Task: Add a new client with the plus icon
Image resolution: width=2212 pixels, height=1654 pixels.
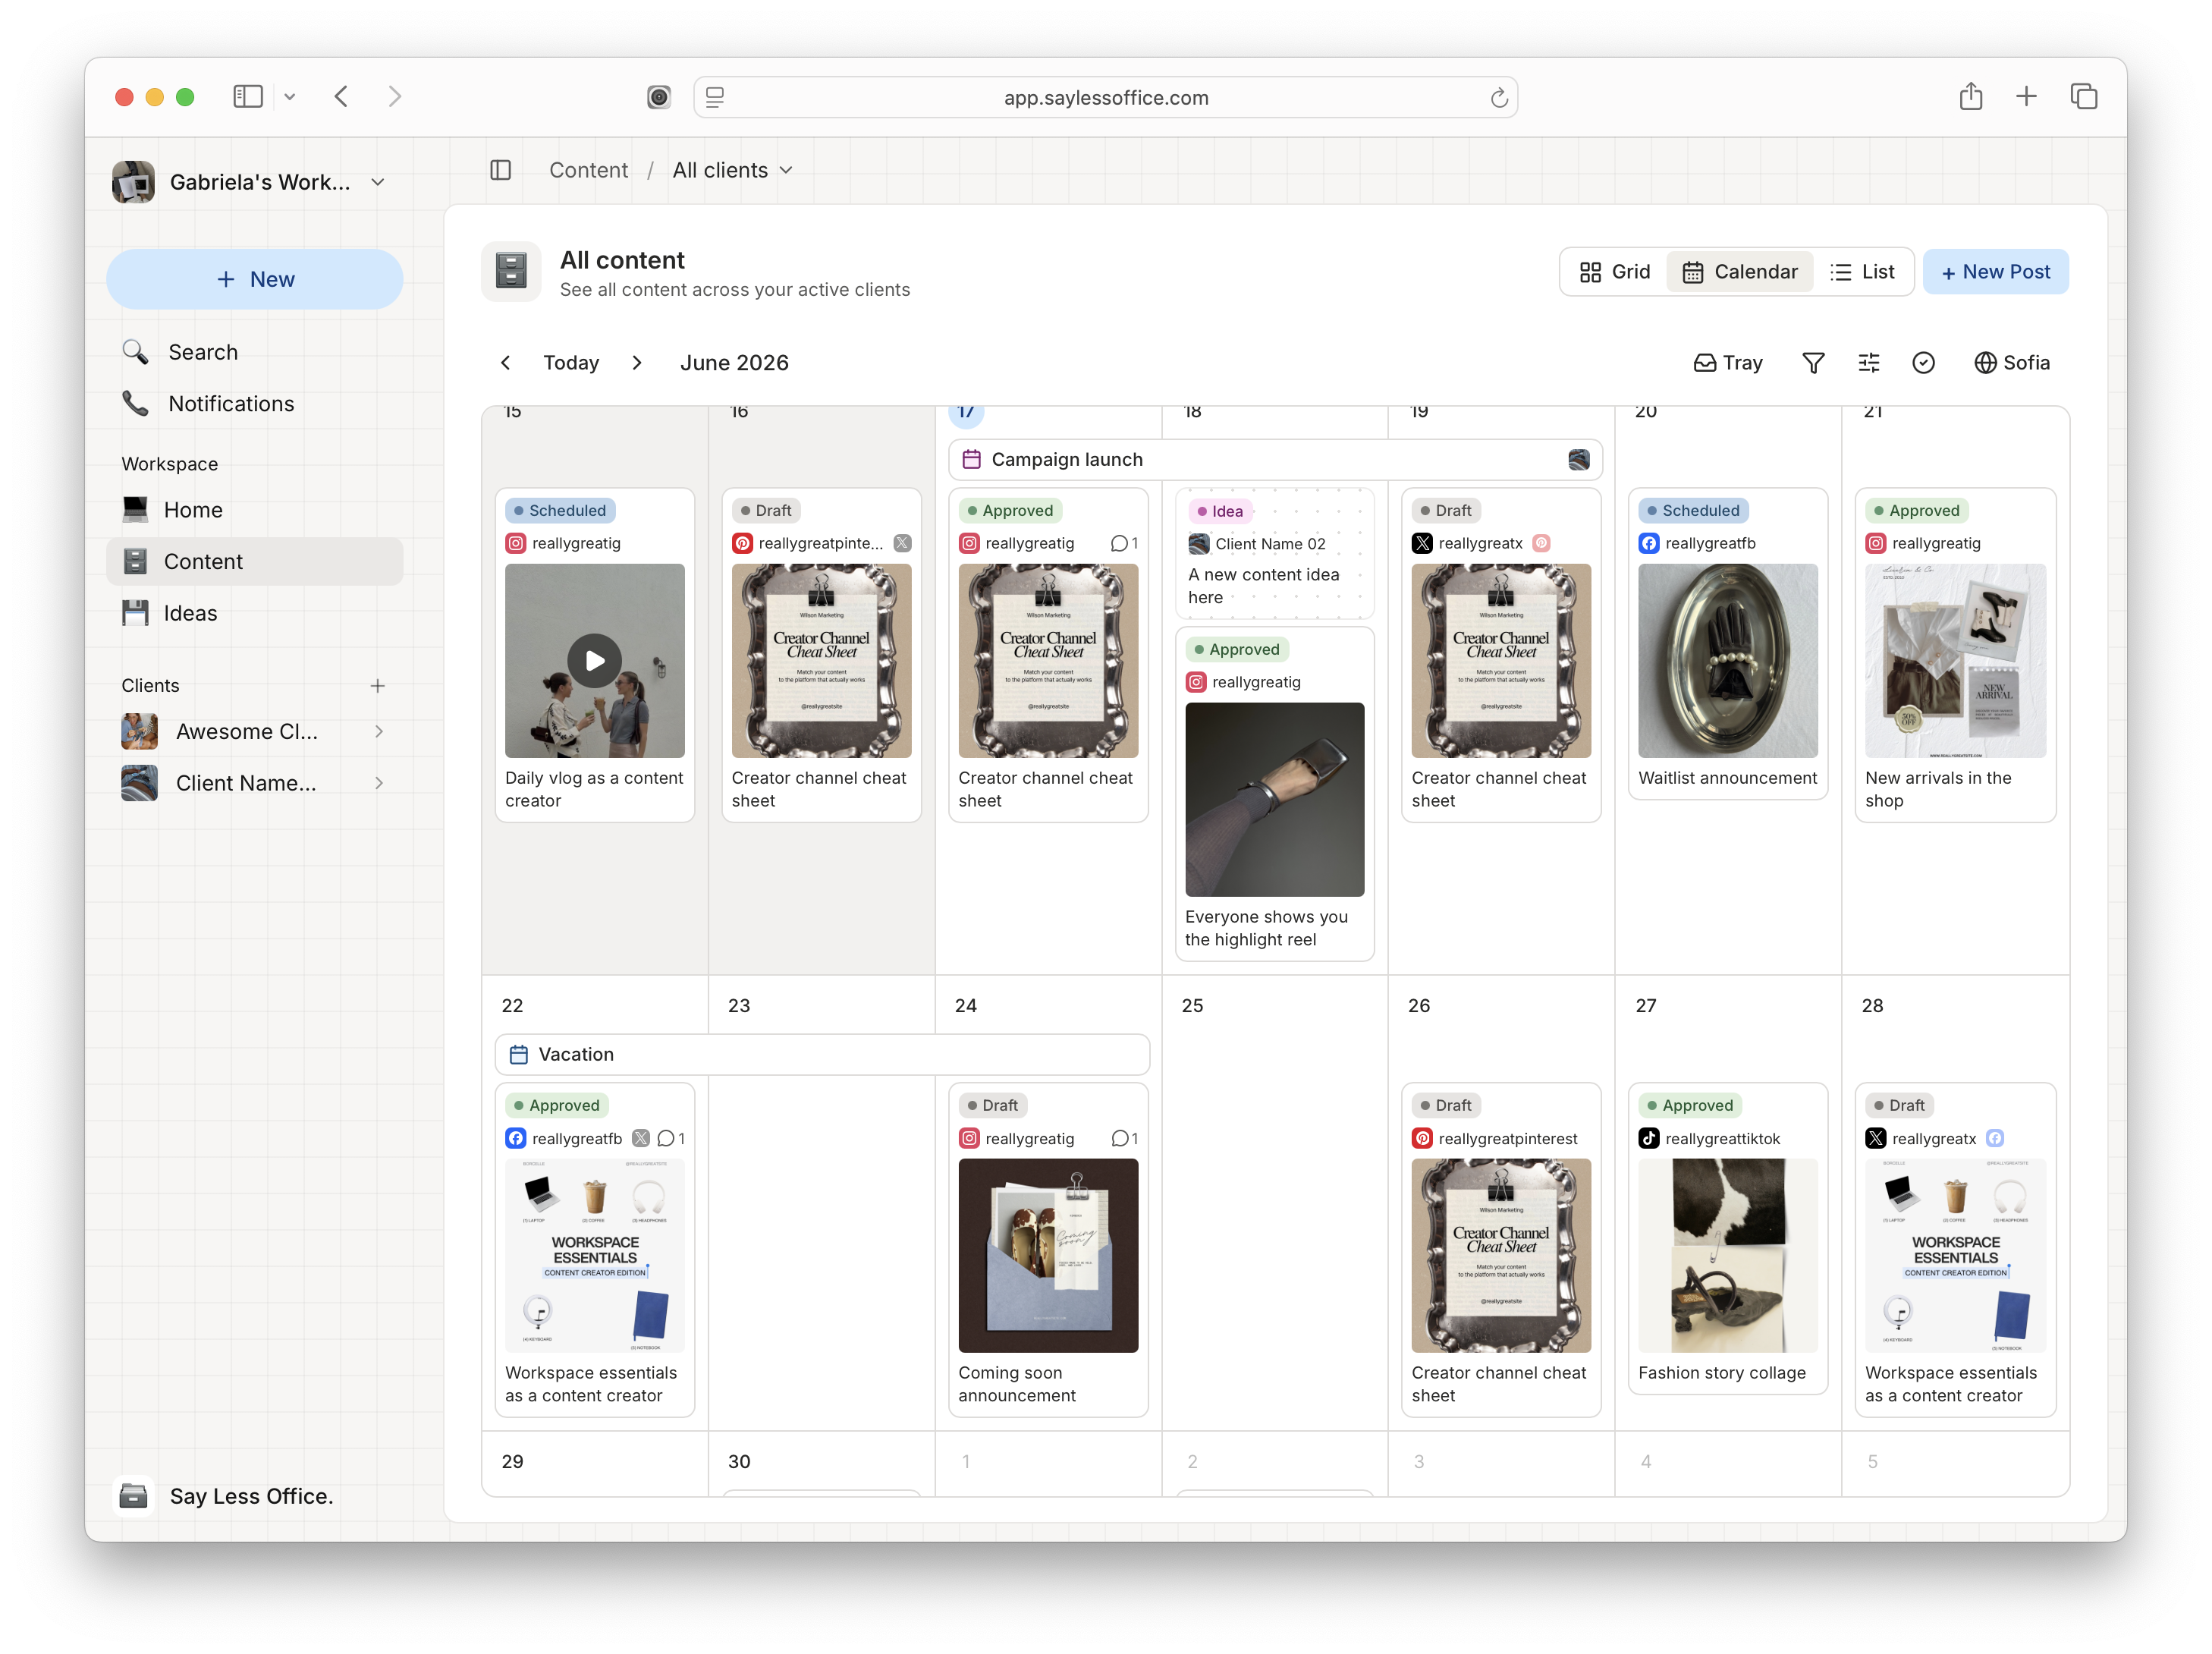Action: point(377,686)
